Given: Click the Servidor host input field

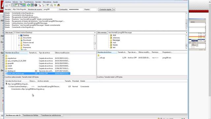Looking at the screenshot, I should point(19,10).
